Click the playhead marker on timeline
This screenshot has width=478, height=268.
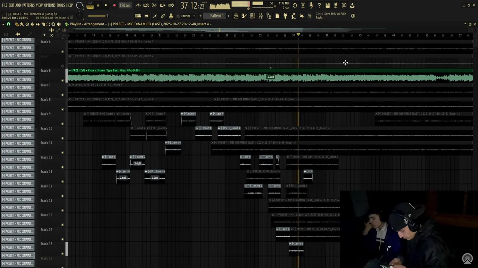click(298, 35)
